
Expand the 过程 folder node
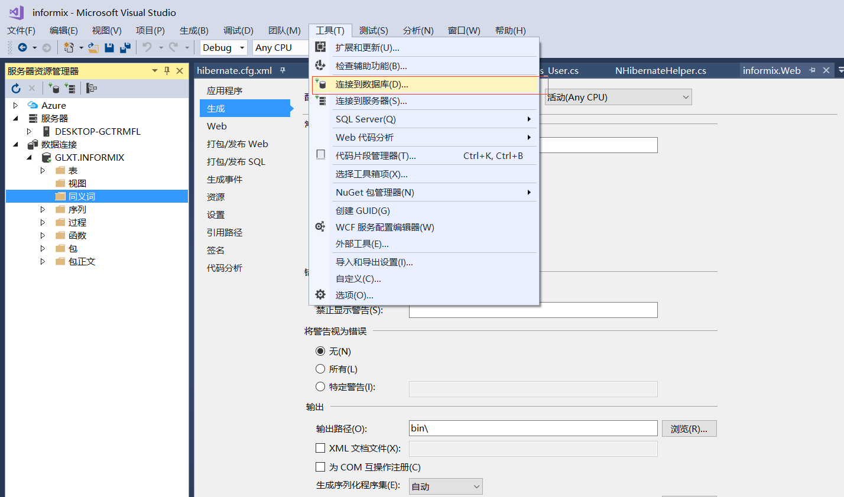coord(43,222)
